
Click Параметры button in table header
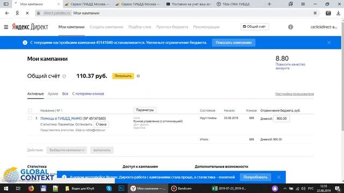(x=145, y=110)
